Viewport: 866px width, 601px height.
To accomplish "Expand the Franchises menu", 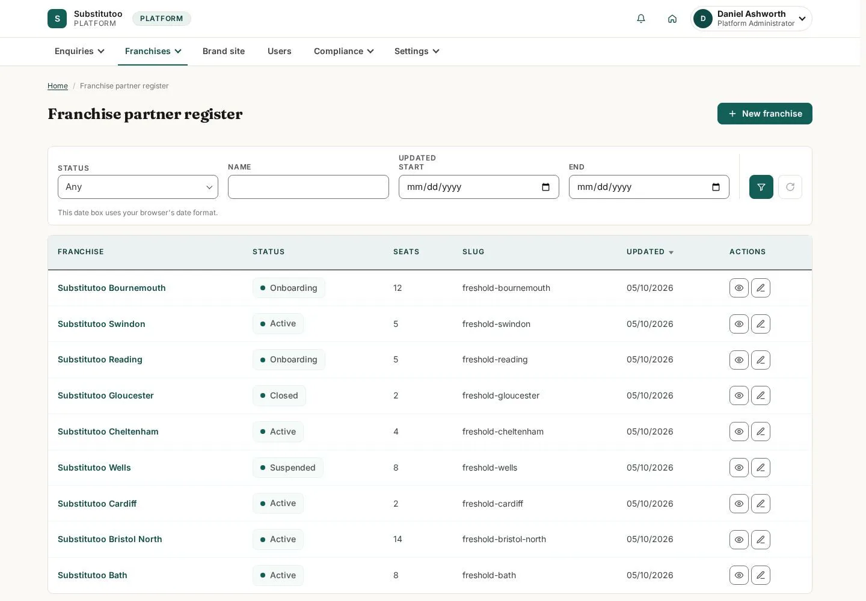I will pos(153,51).
